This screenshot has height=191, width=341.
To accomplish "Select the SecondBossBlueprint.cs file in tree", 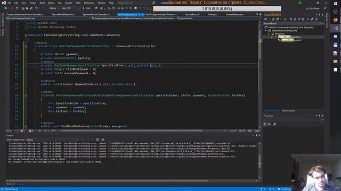I will coord(289,37).
